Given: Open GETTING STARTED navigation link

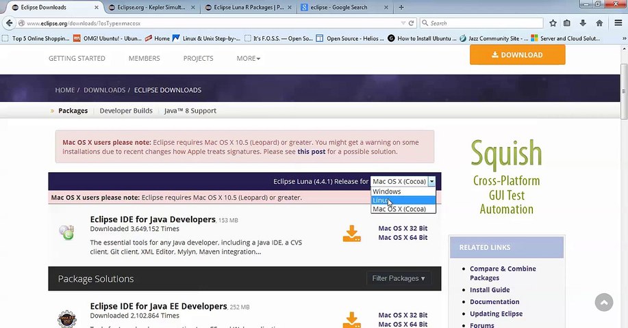Looking at the screenshot, I should (x=77, y=58).
